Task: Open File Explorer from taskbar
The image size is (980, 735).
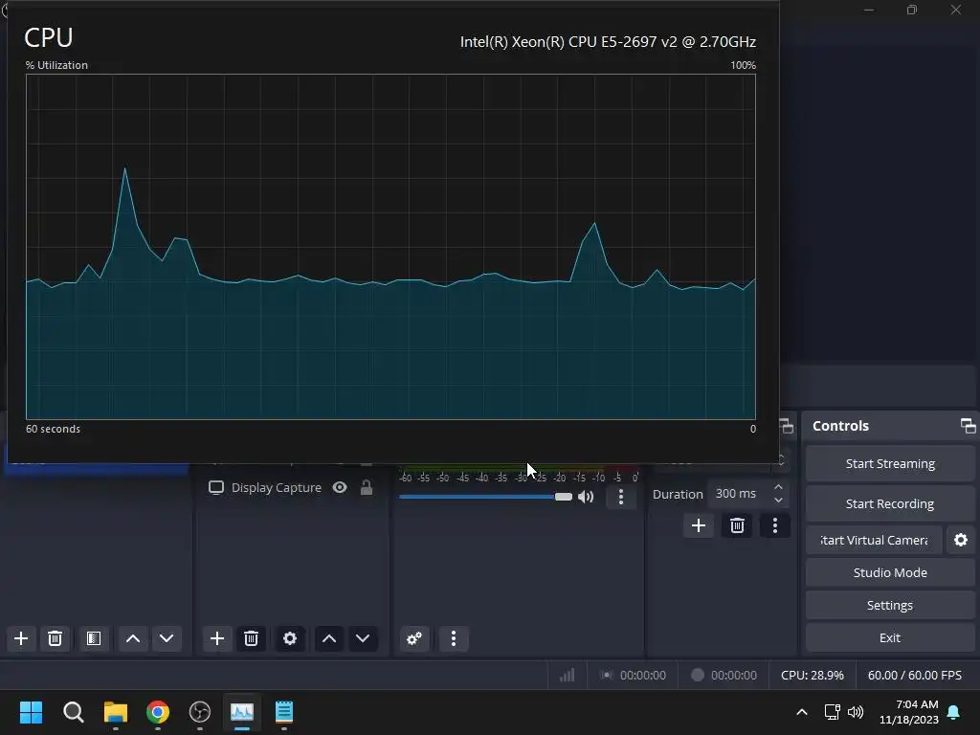Action: 116,712
